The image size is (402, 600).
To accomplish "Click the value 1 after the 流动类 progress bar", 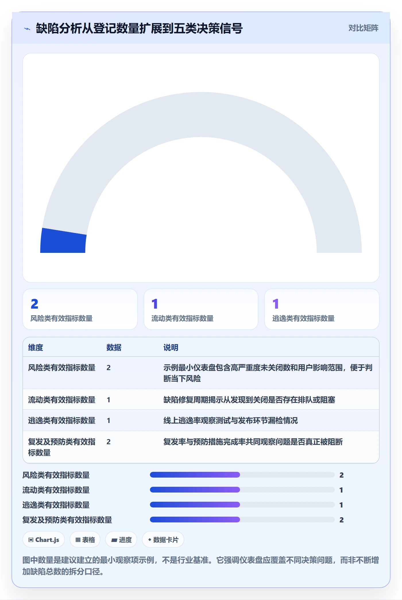I will tap(341, 490).
